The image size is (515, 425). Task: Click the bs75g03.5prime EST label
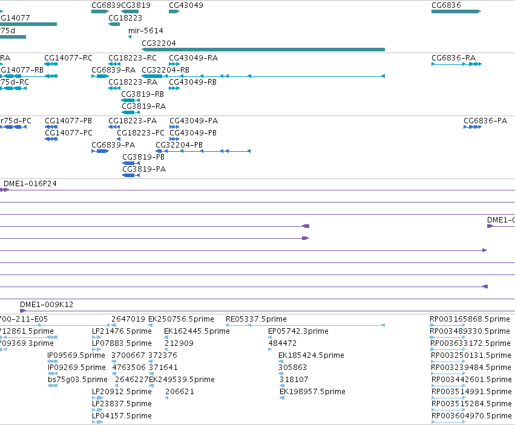click(77, 380)
